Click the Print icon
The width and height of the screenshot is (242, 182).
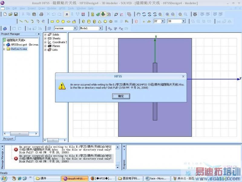[x=41, y=14]
